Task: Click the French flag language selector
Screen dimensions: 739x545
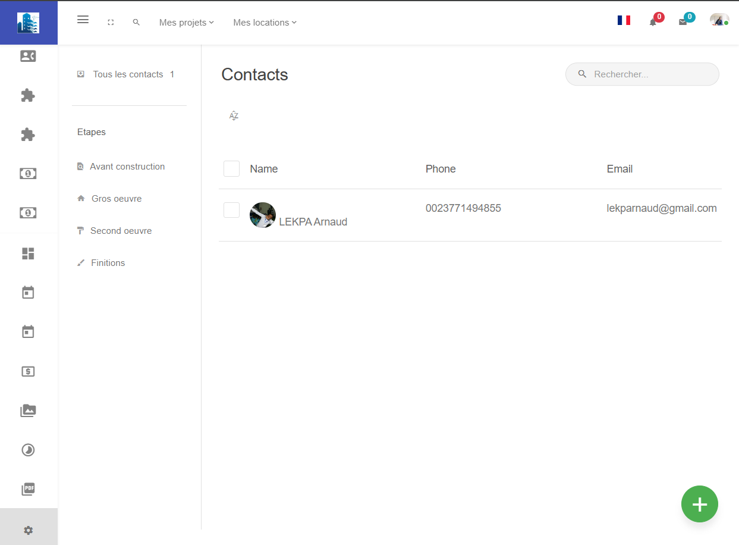Action: coord(624,20)
